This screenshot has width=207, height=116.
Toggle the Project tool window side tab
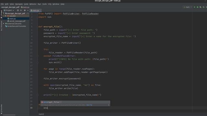point(1,14)
